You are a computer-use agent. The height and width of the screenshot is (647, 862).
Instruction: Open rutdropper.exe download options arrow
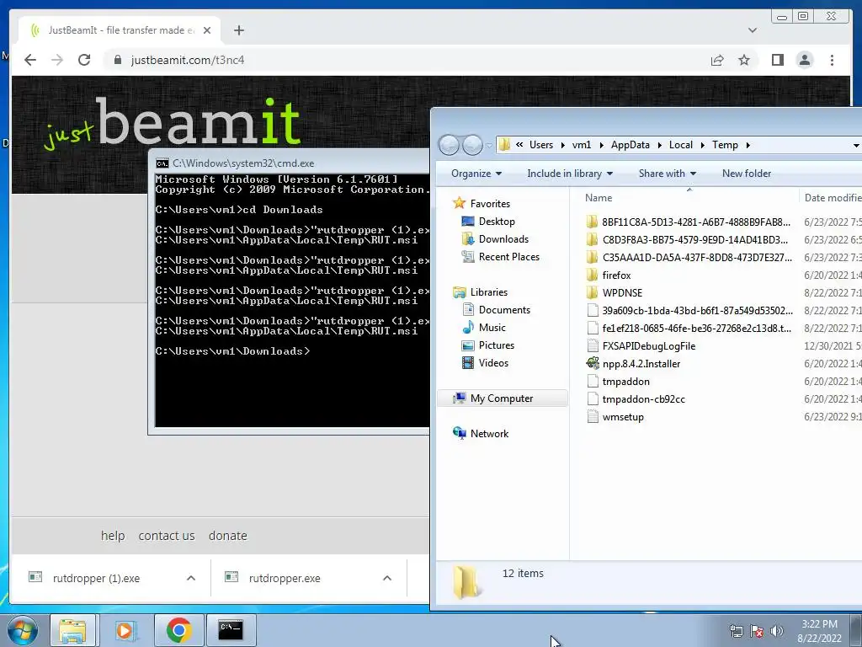387,578
